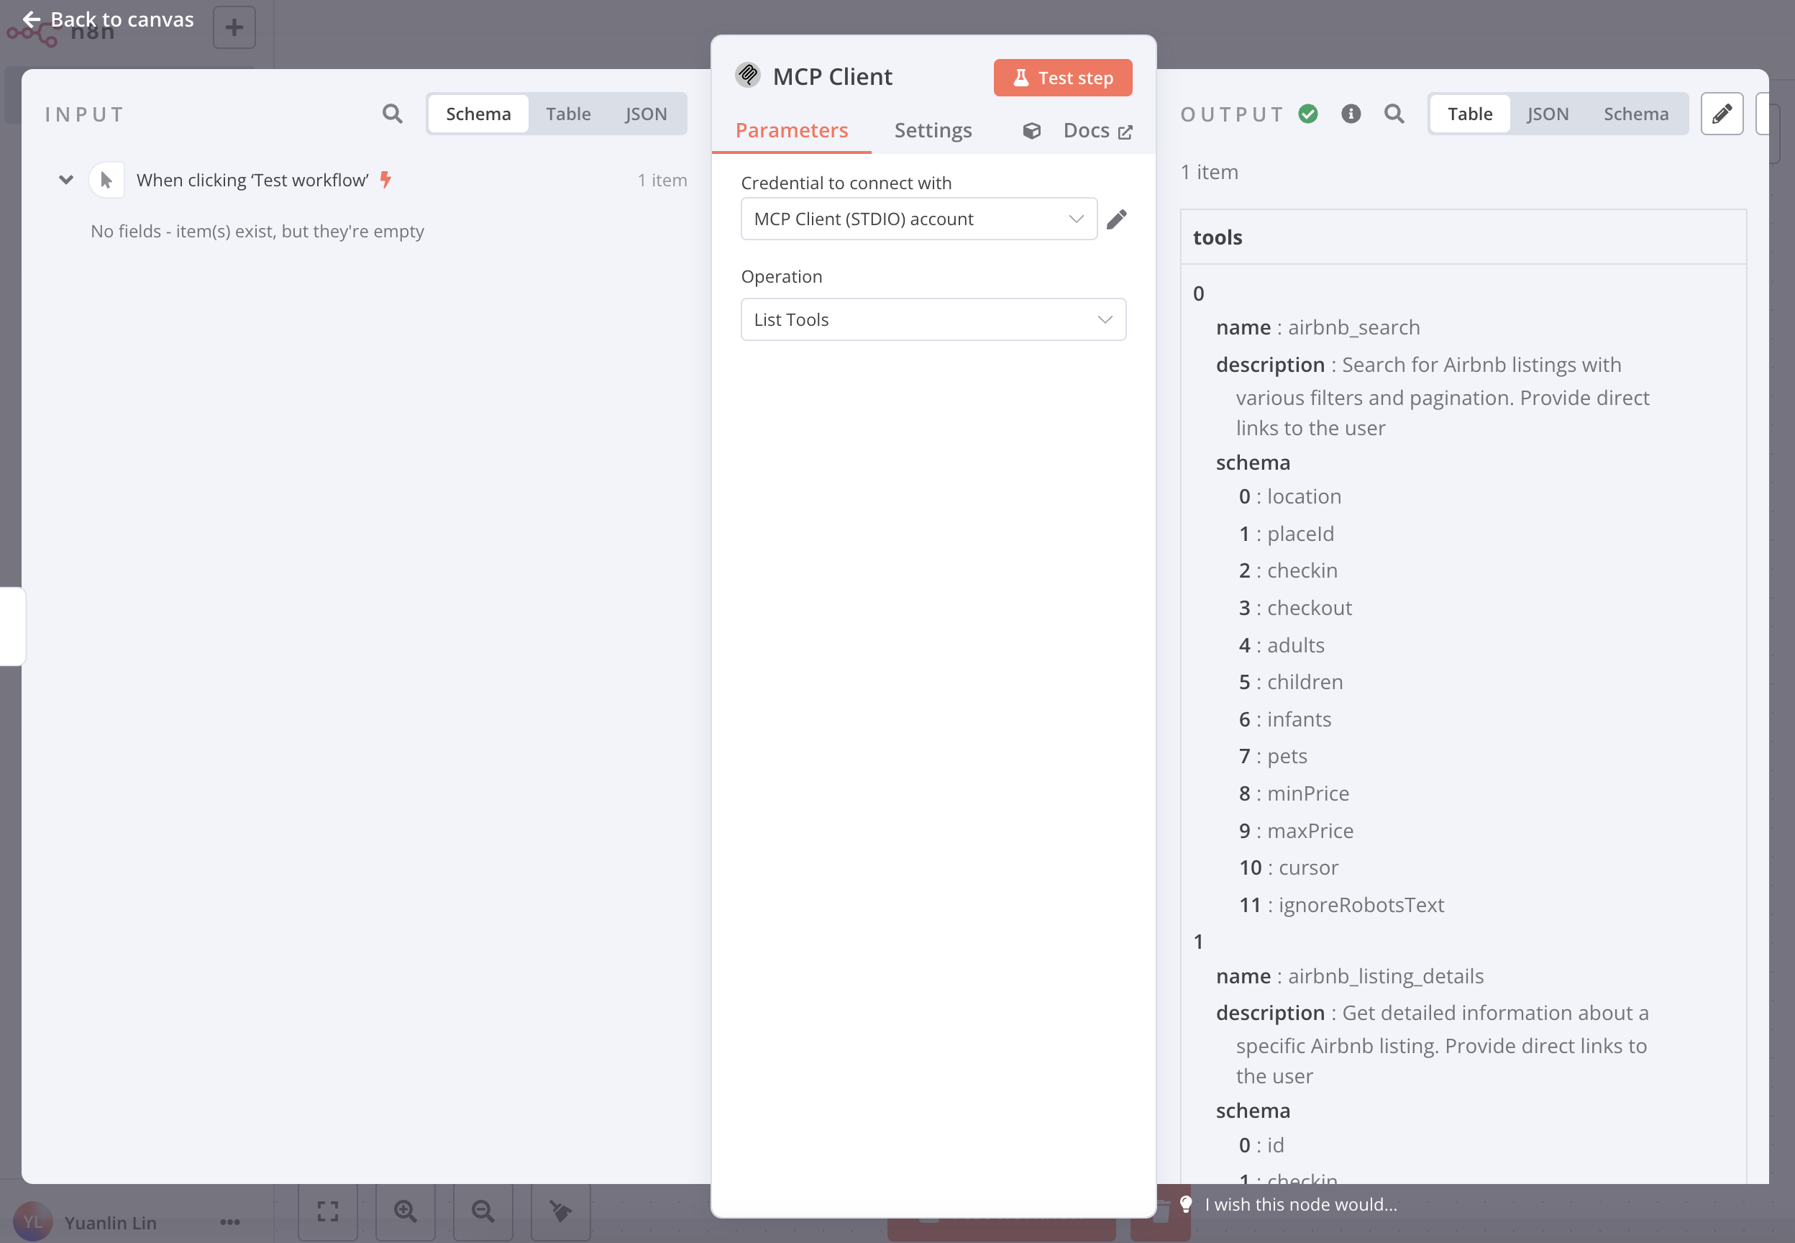The height and width of the screenshot is (1243, 1795).
Task: Open the Credential to connect with dropdown
Action: pos(918,219)
